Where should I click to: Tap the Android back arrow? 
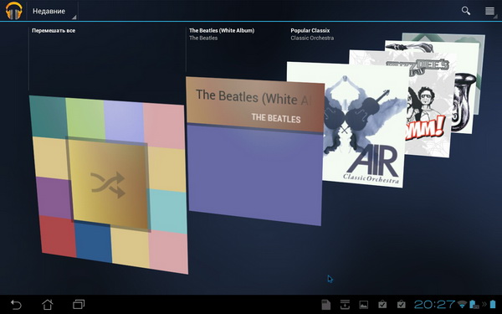(16, 305)
